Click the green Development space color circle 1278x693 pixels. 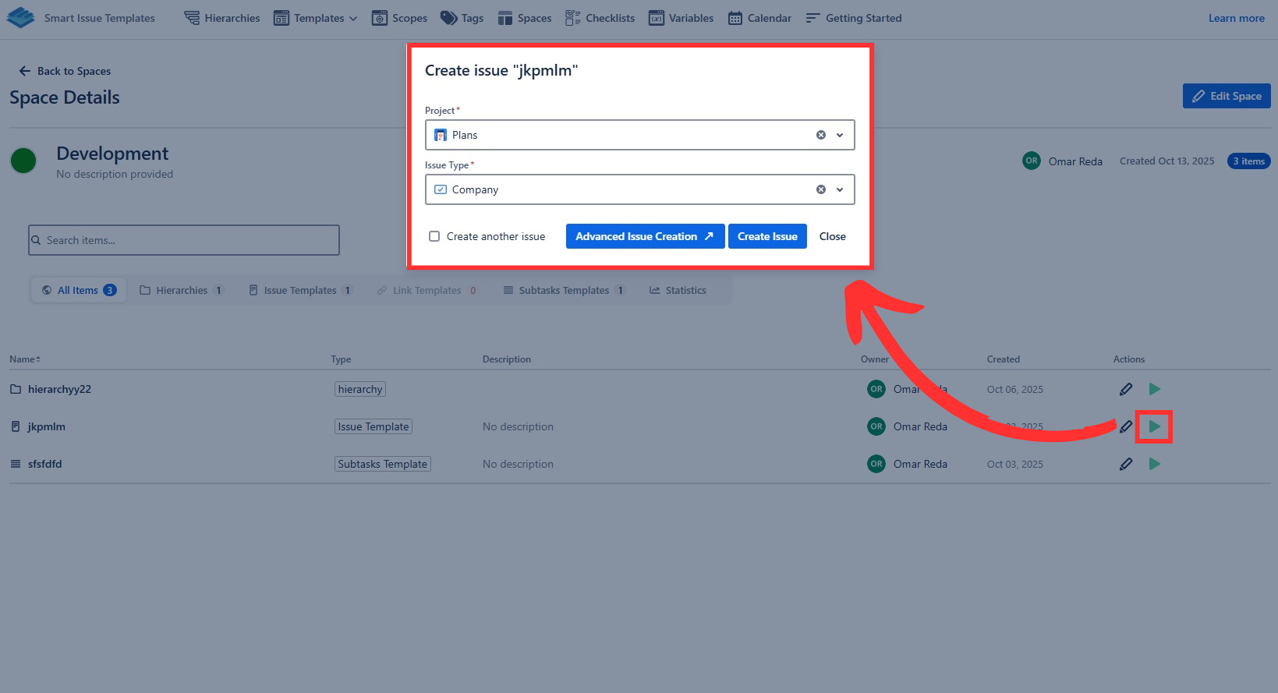(x=23, y=161)
